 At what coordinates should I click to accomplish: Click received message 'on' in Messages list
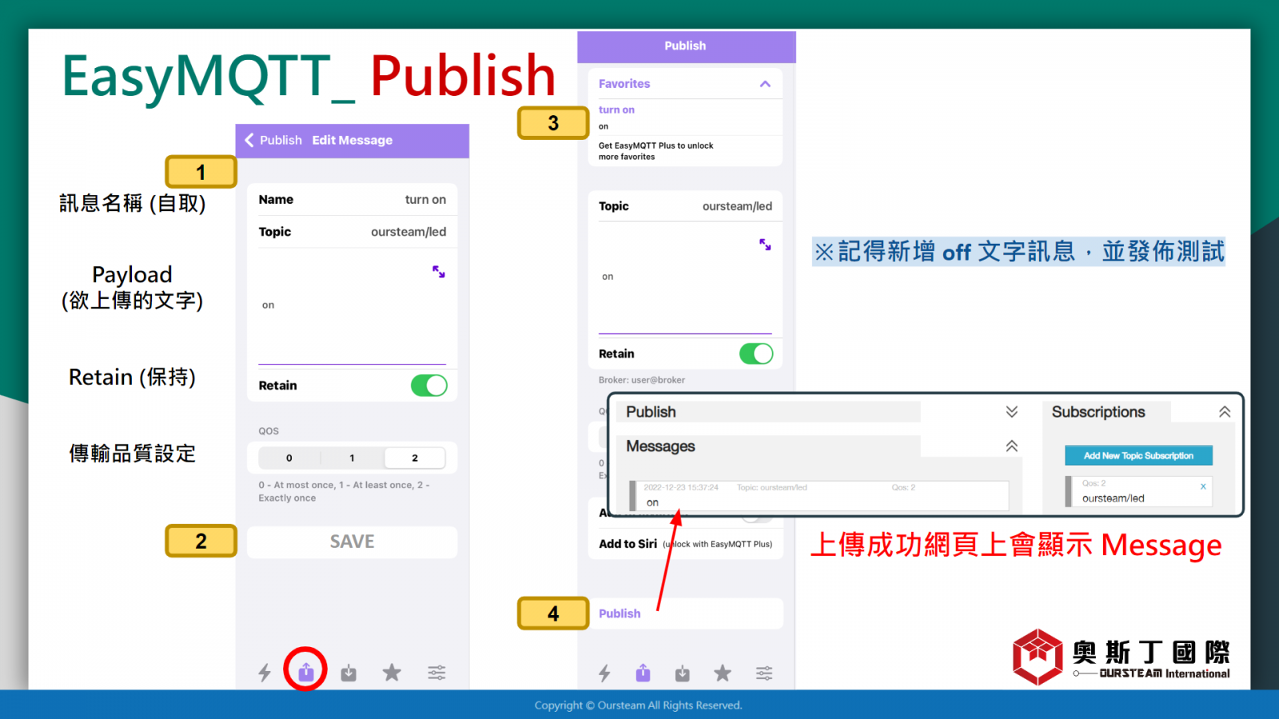click(x=652, y=503)
